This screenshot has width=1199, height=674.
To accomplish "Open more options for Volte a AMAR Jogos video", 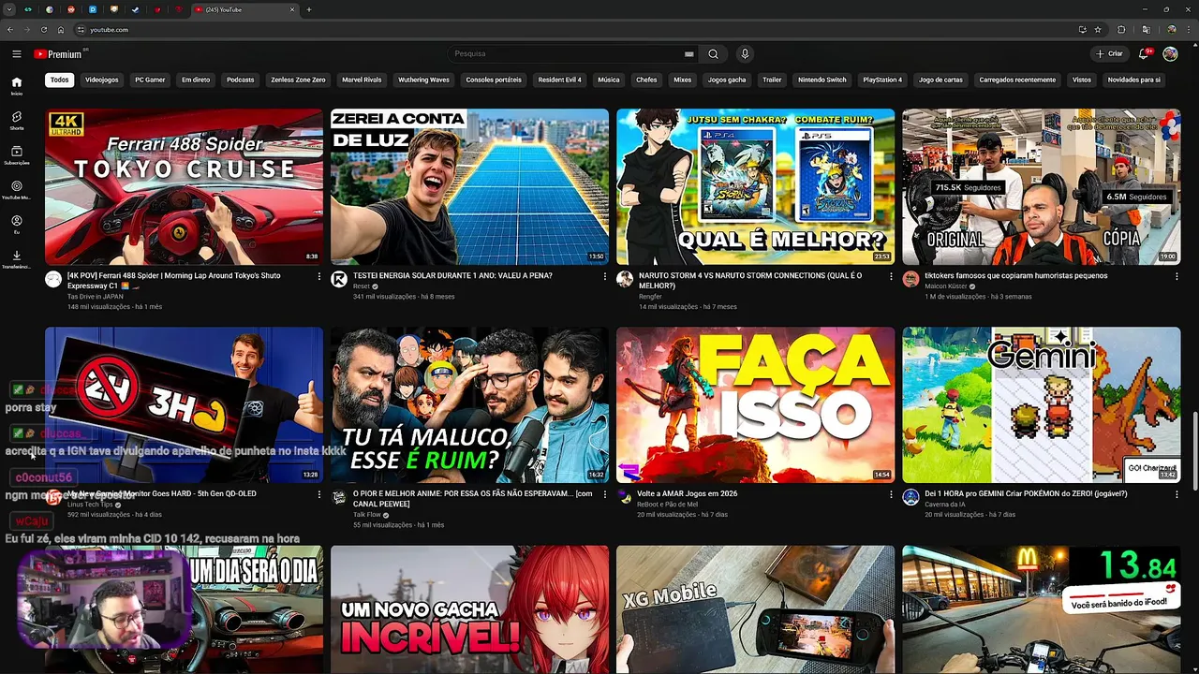I will pos(891,494).
